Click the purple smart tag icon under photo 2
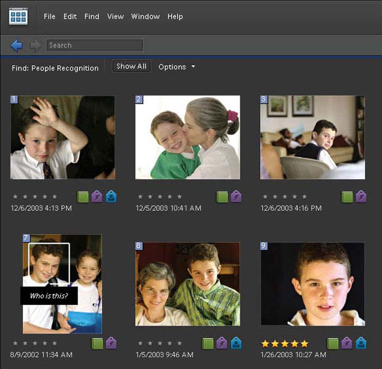382x369 pixels. tap(236, 197)
